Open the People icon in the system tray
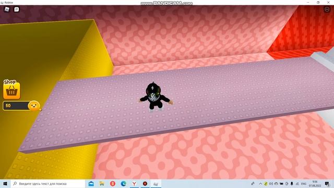This screenshot has height=188, width=334. coord(253,183)
